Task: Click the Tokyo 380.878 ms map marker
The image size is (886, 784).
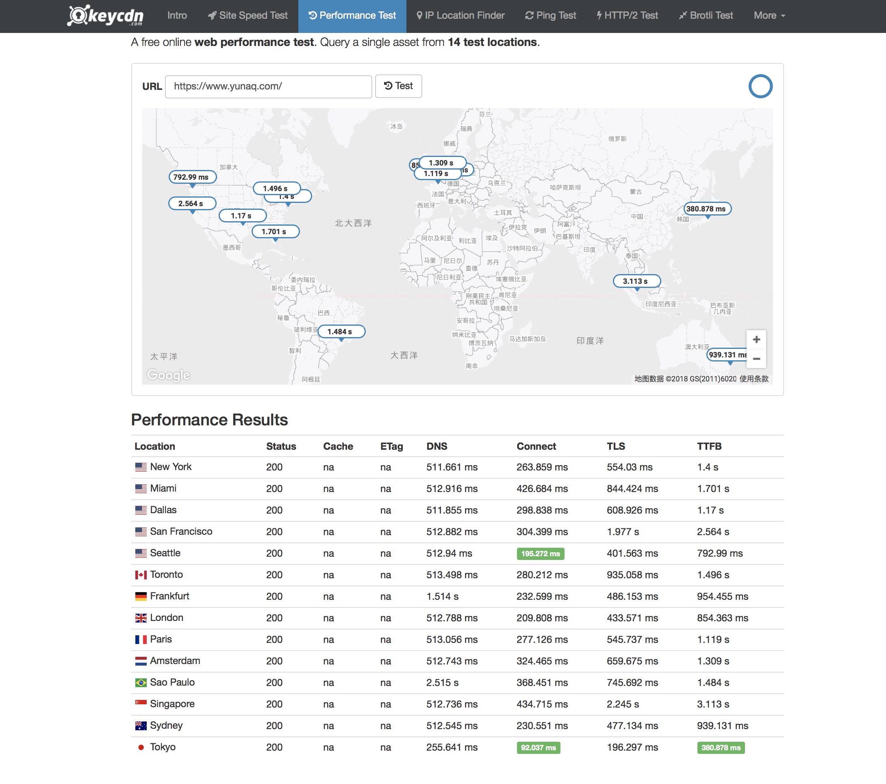Action: click(707, 209)
